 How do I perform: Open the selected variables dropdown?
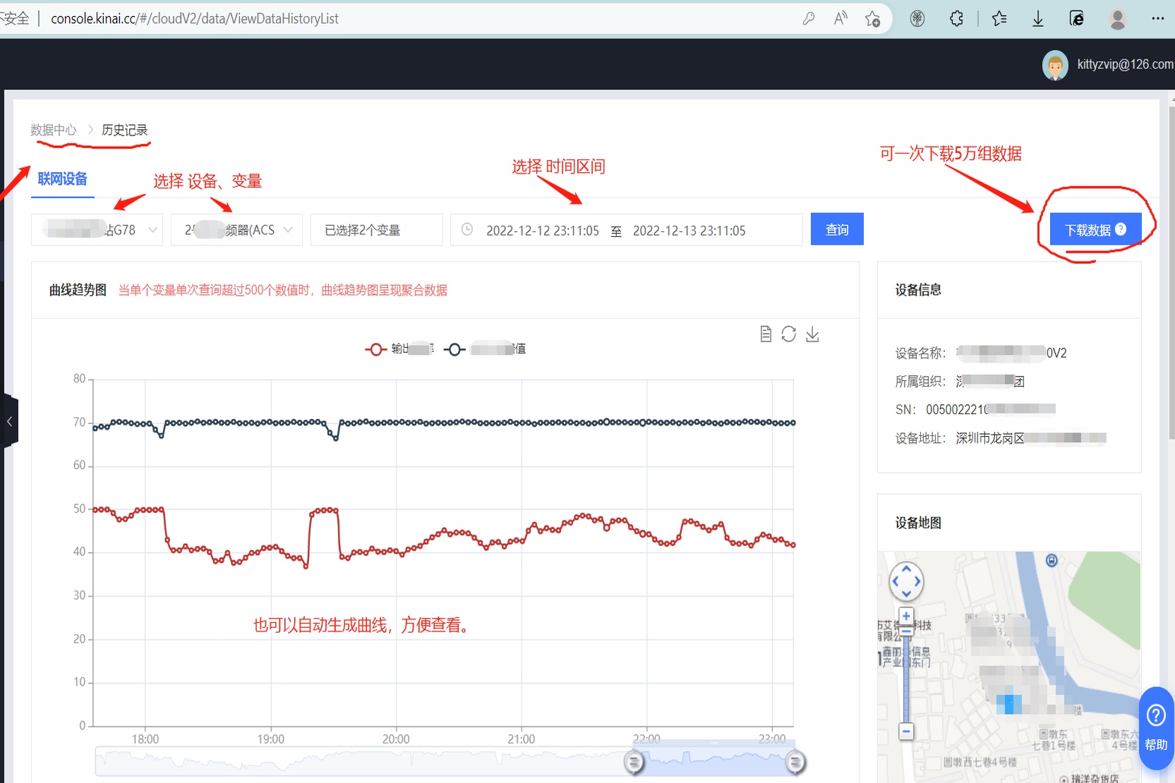pos(376,230)
